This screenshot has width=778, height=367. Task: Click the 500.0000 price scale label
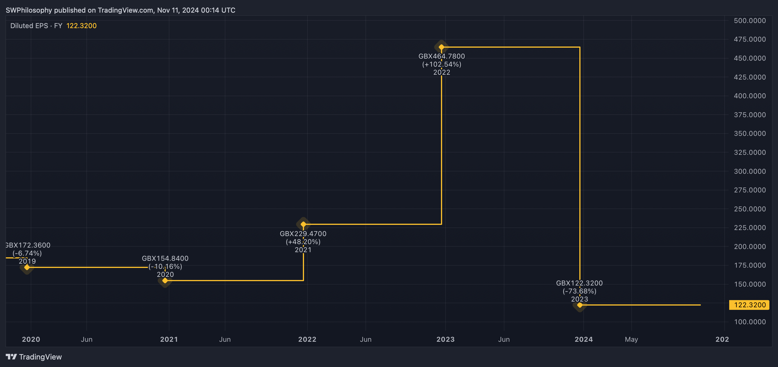point(750,21)
